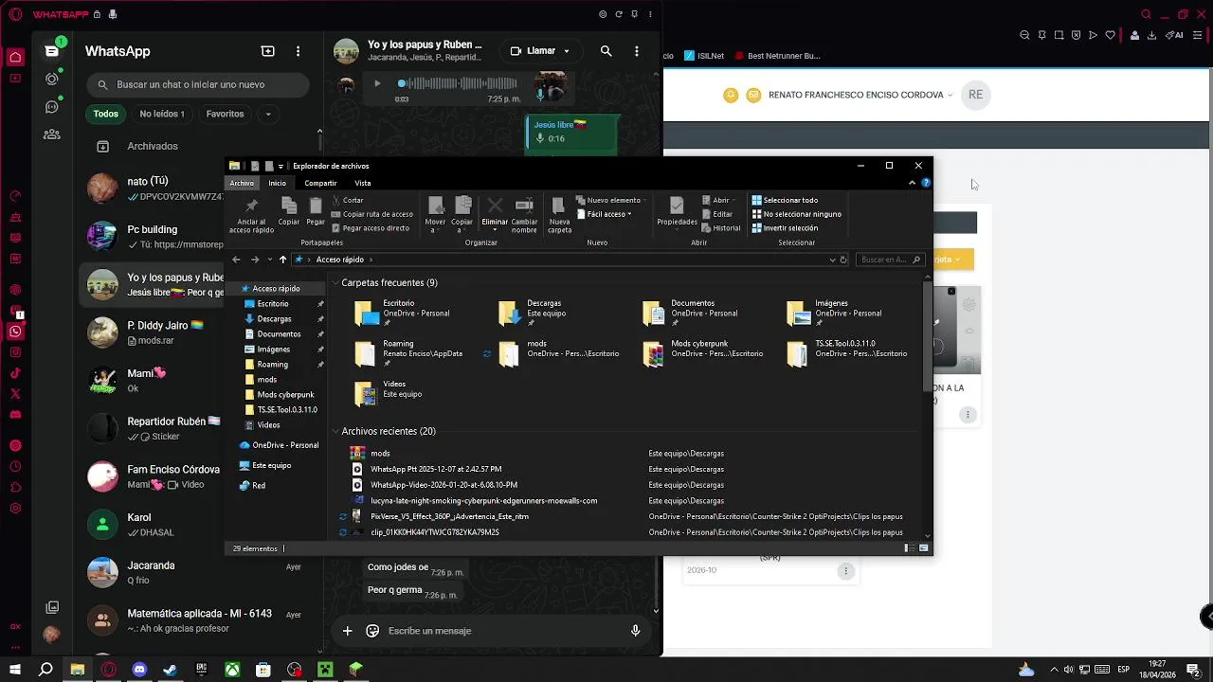The height and width of the screenshot is (682, 1213).
Task: Click Cambiar nombre rename icon
Action: click(x=524, y=206)
